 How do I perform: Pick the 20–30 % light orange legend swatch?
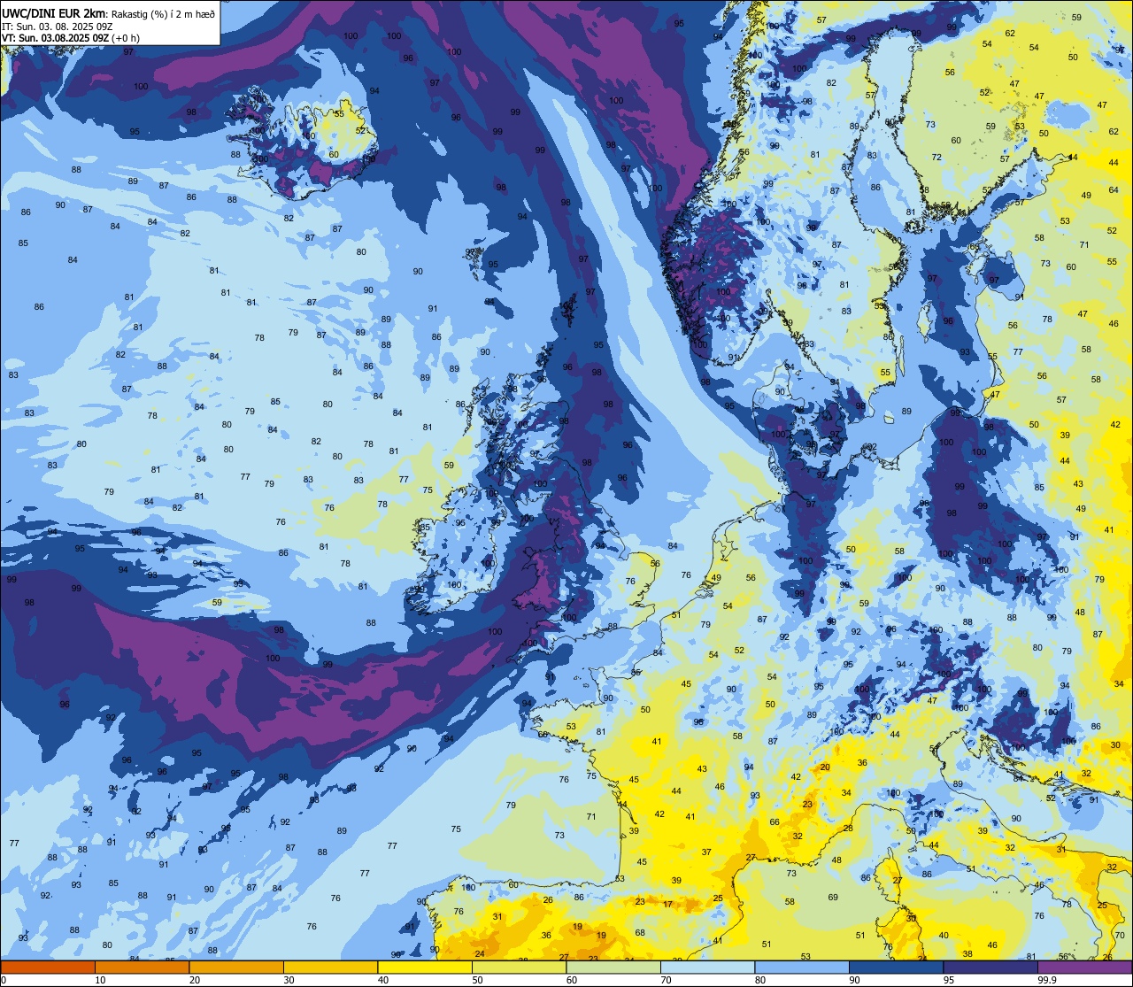[235, 967]
